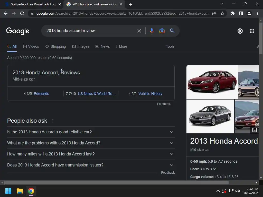Bookmark this page with the star icon
The width and height of the screenshot is (263, 197).
click(x=222, y=13)
